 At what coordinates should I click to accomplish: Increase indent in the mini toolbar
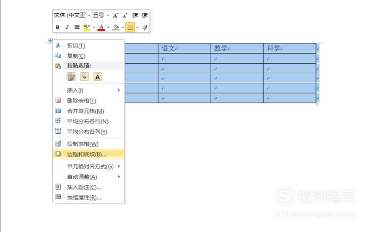point(144,15)
